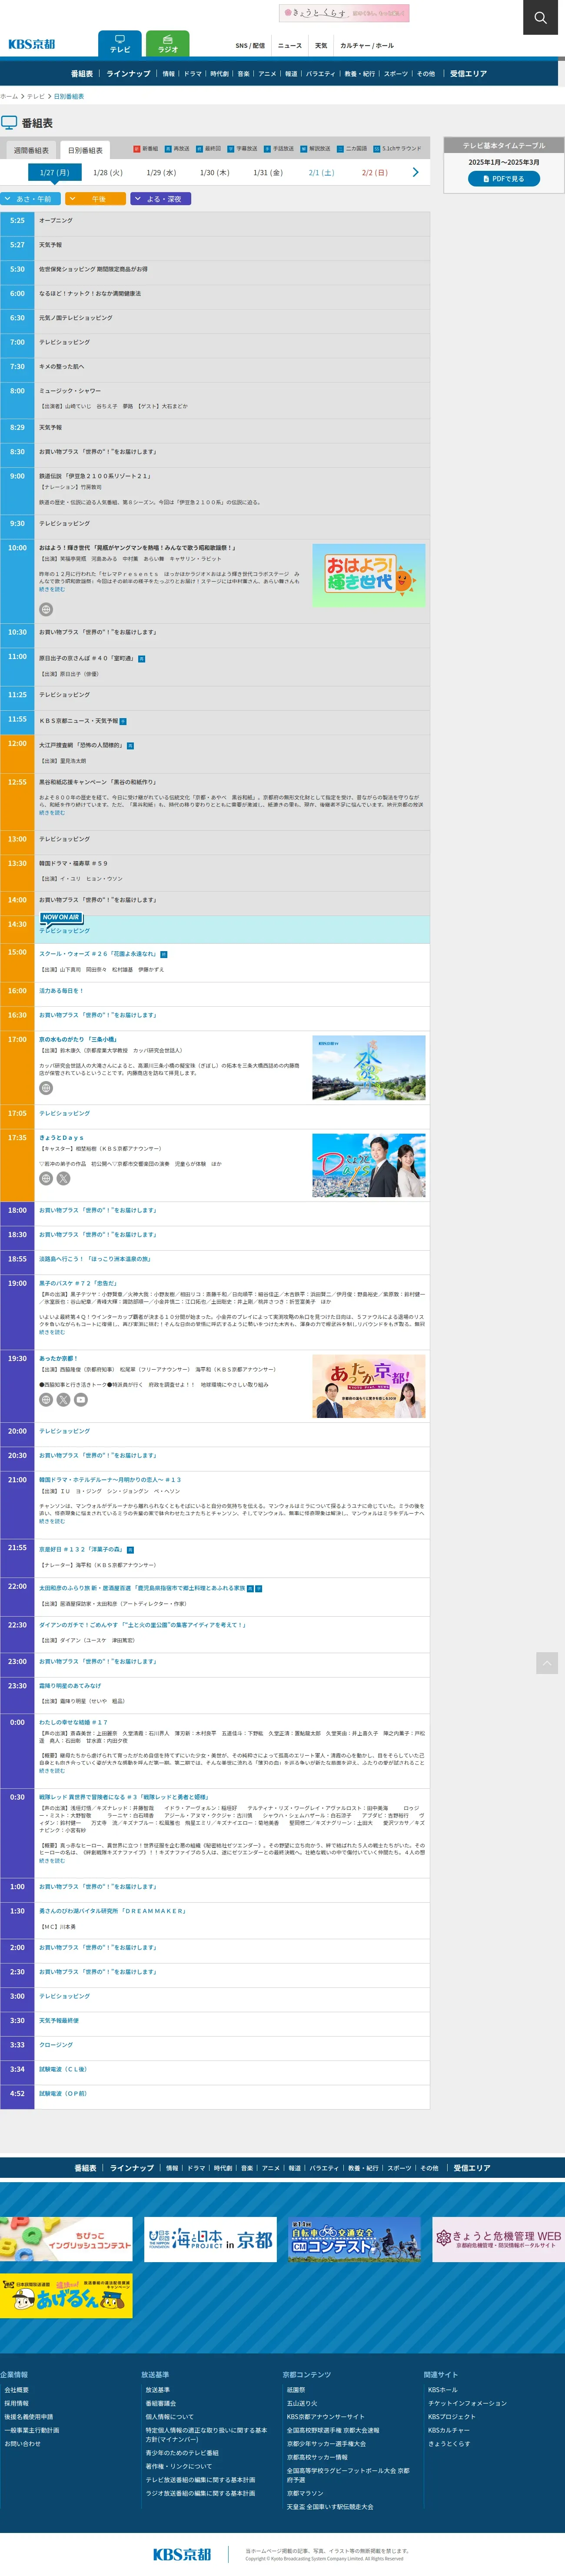Open the チケットインフォメーション footer link
The height and width of the screenshot is (2576, 565).
pyautogui.click(x=467, y=2403)
